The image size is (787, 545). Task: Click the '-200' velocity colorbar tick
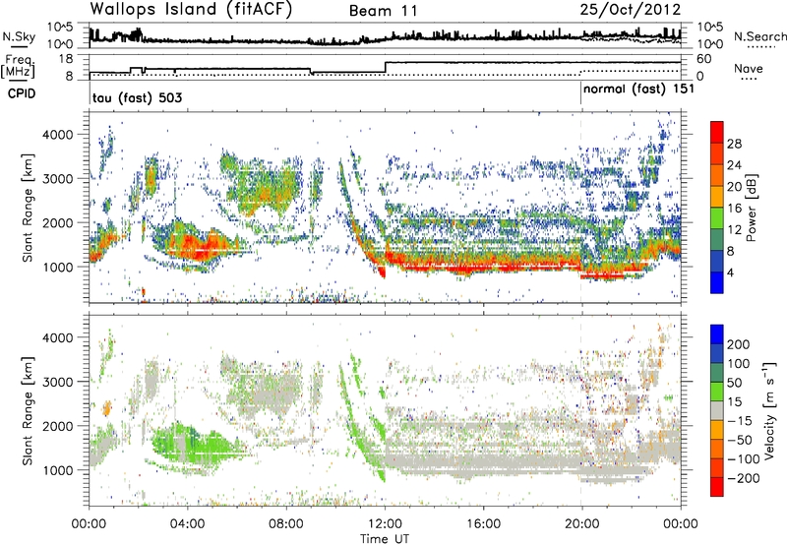744,478
